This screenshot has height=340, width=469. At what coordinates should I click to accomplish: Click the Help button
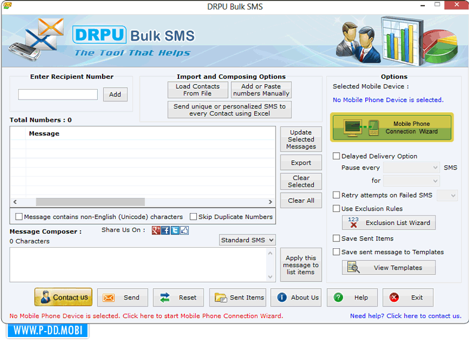click(x=352, y=298)
